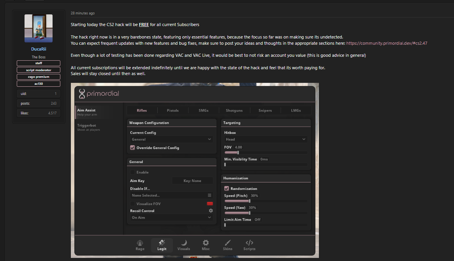Open the Disable If list icon
This screenshot has width=454, height=261.
(209, 195)
